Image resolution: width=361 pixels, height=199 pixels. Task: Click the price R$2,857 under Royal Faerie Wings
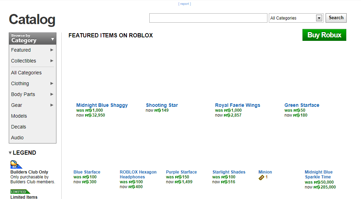pyautogui.click(x=232, y=115)
